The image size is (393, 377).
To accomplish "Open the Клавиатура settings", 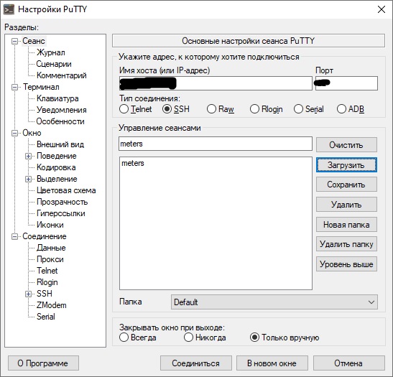I will pyautogui.click(x=57, y=98).
